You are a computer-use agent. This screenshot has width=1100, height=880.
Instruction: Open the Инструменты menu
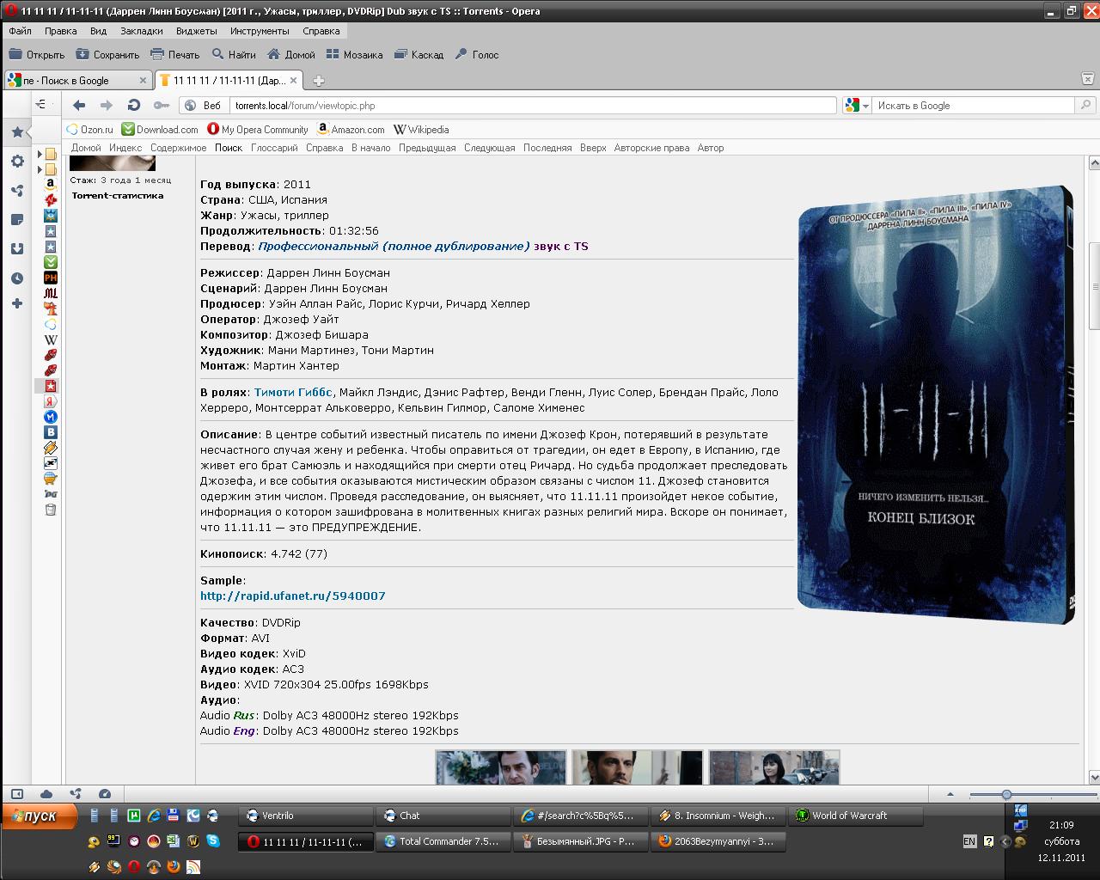click(260, 31)
